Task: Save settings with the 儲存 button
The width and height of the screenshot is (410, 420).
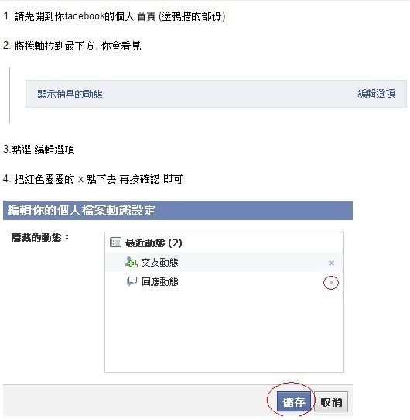Action: tap(294, 401)
